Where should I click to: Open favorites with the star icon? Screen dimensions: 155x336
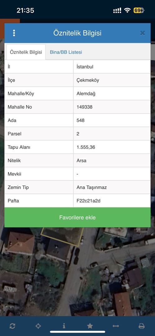tap(90, 326)
